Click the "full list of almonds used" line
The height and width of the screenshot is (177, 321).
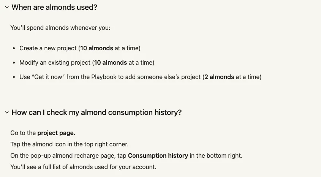(83, 167)
